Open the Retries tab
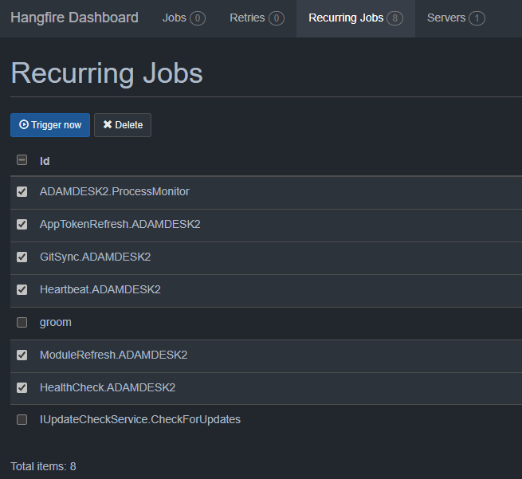This screenshot has height=479, width=522. (x=257, y=18)
